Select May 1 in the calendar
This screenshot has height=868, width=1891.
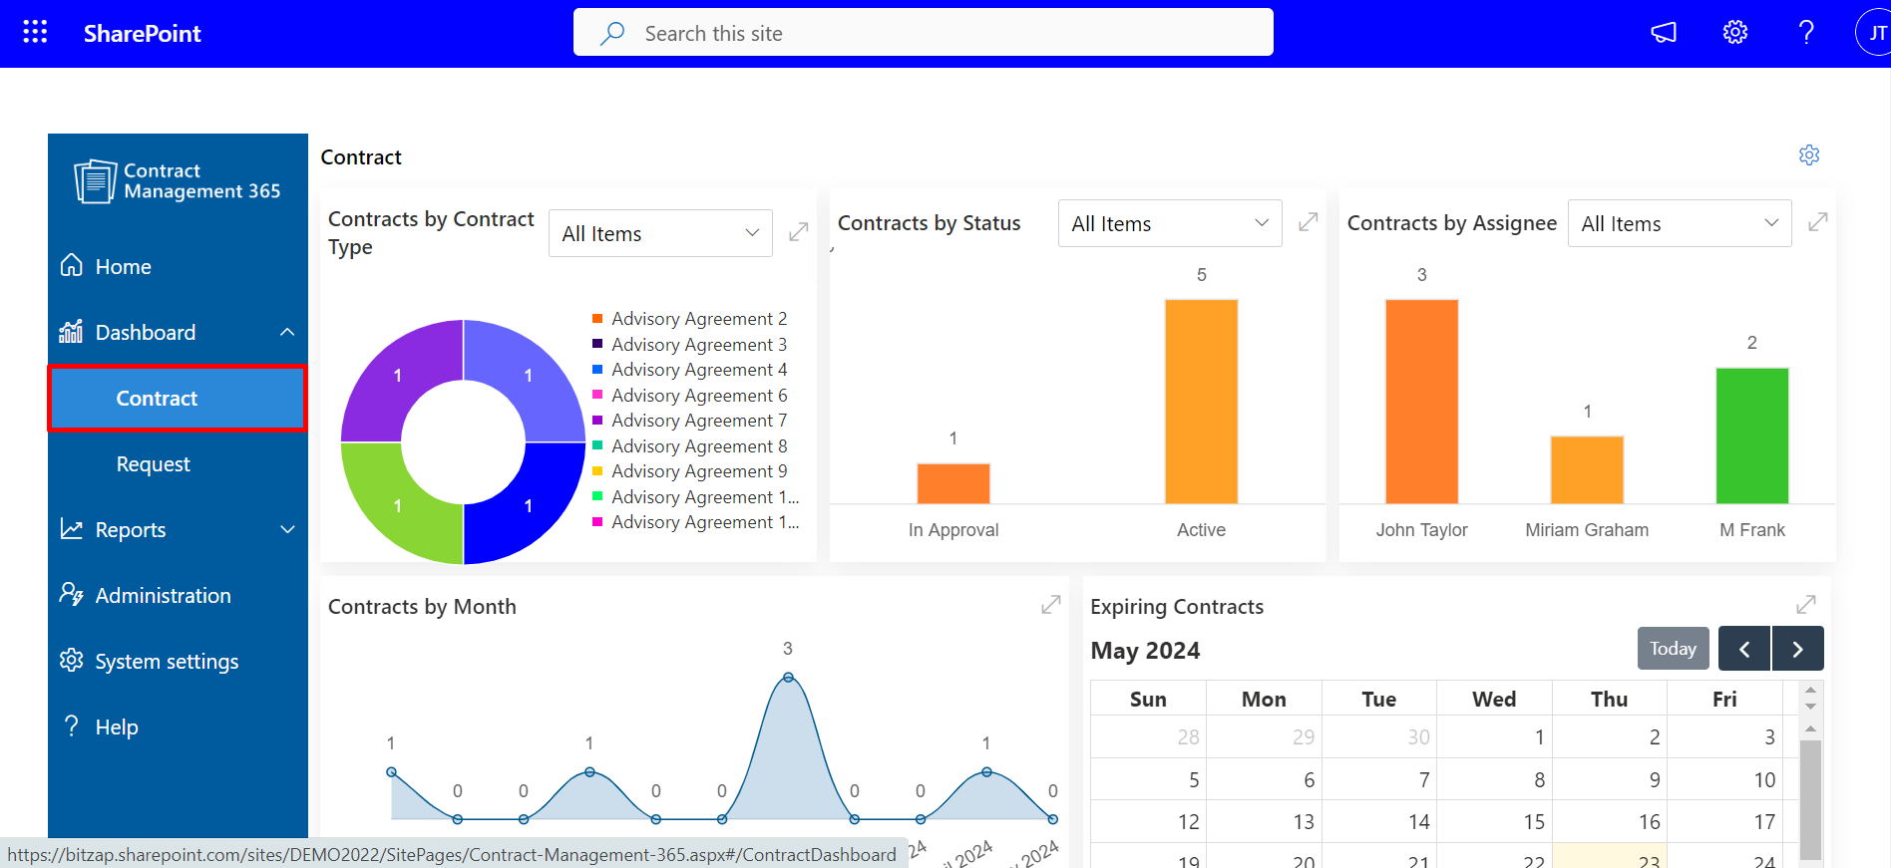(x=1494, y=736)
